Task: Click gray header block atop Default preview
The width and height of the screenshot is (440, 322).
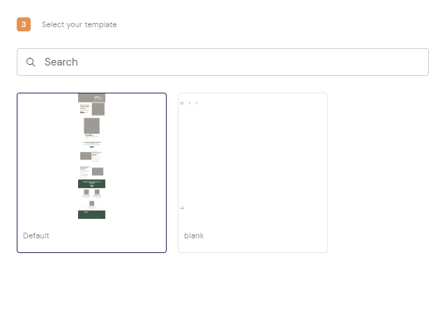Action: (91, 98)
